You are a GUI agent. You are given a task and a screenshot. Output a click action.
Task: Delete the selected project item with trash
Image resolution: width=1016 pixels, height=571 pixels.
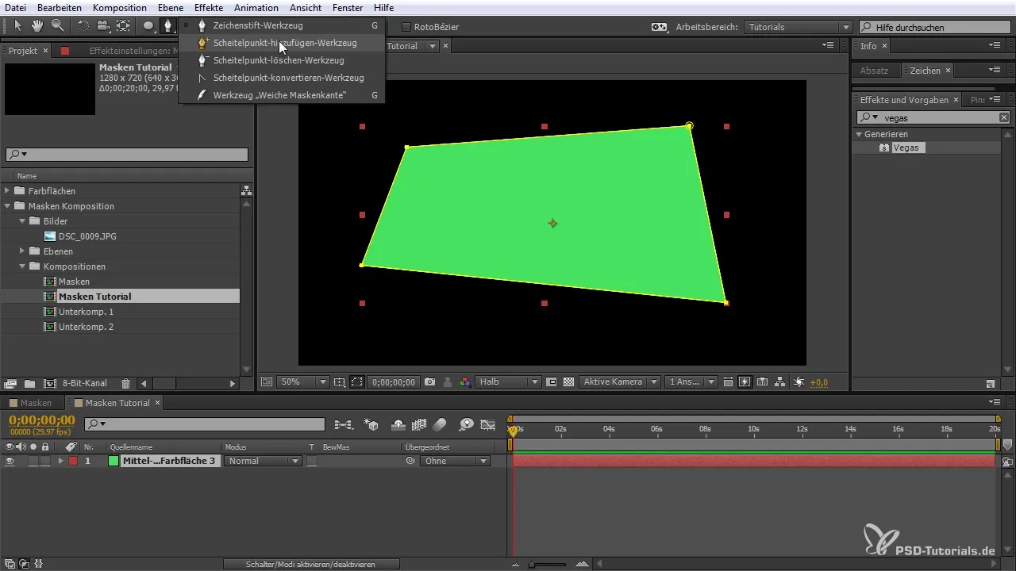[x=125, y=383]
